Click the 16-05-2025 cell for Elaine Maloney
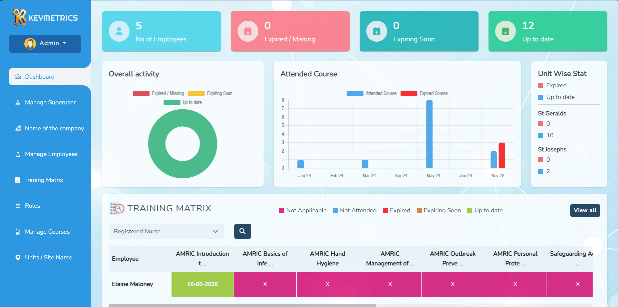The height and width of the screenshot is (307, 618). tap(202, 284)
